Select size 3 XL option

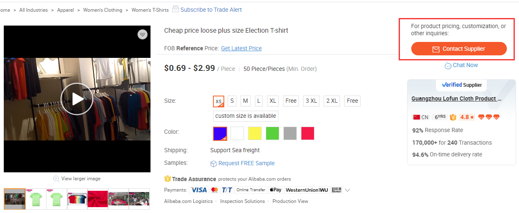click(311, 101)
